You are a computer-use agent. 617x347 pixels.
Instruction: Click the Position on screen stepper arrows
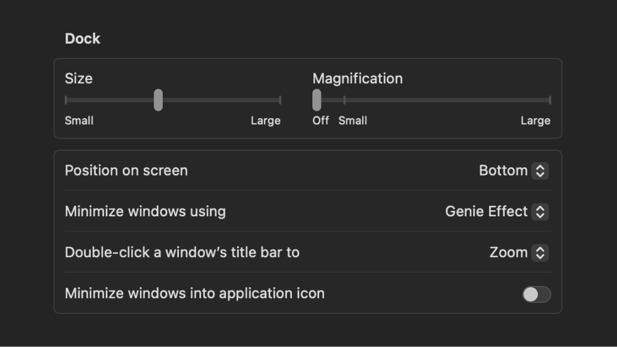coord(540,171)
